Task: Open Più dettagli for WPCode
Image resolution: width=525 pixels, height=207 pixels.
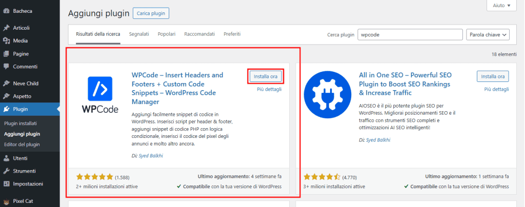Action: 269,89
